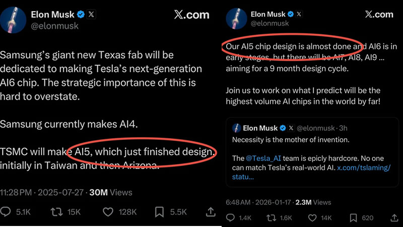Click the repost icon showing 15K
Image resolution: width=403 pixels, height=227 pixels.
tap(56, 212)
